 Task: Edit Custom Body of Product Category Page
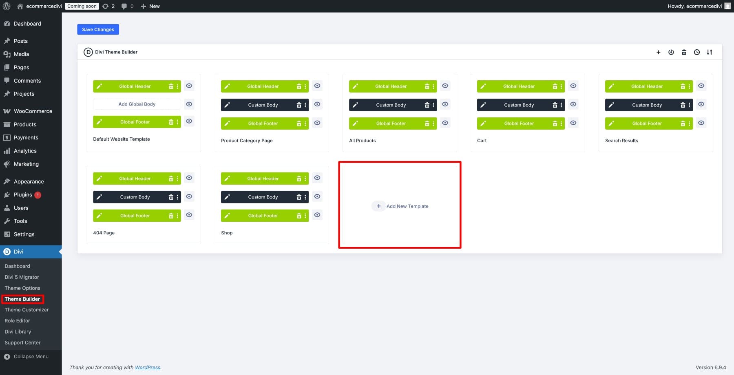[227, 105]
